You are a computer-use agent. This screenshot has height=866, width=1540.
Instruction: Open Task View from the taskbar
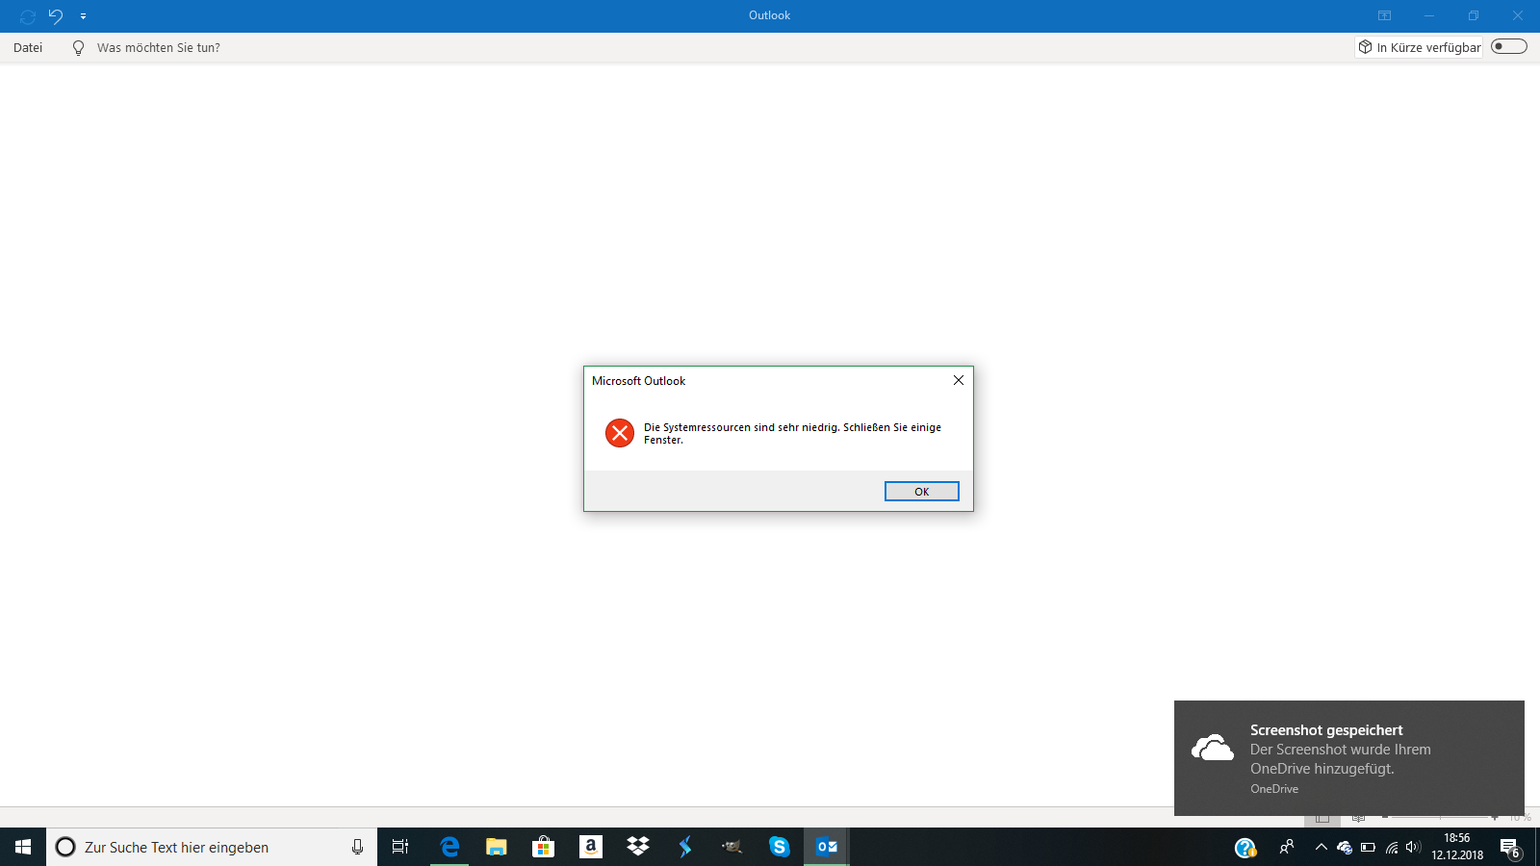[400, 847]
